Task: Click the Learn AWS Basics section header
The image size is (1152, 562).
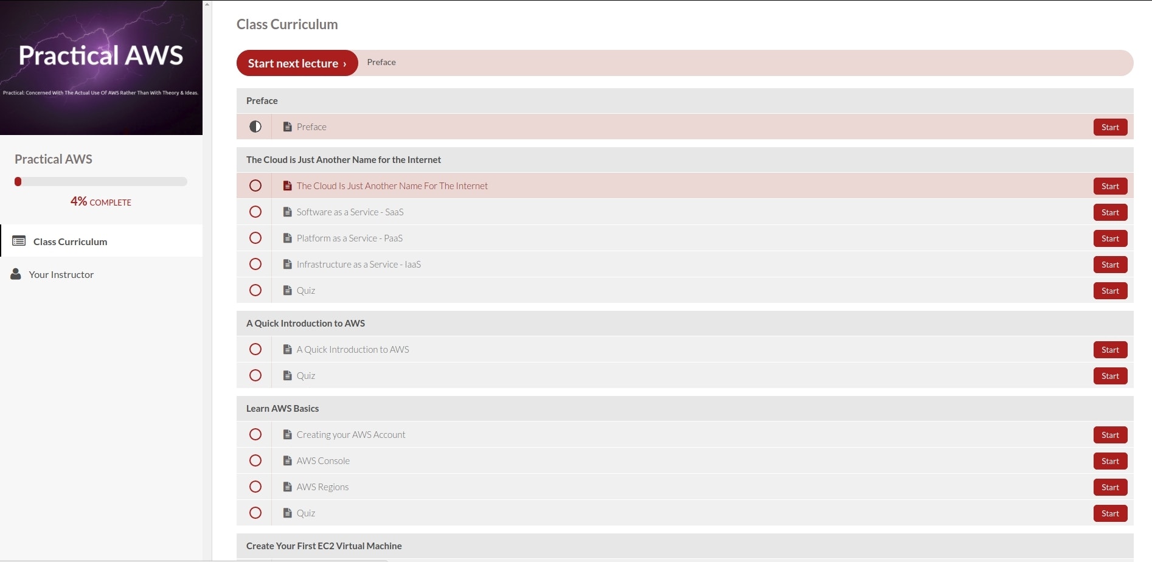Action: [685, 408]
